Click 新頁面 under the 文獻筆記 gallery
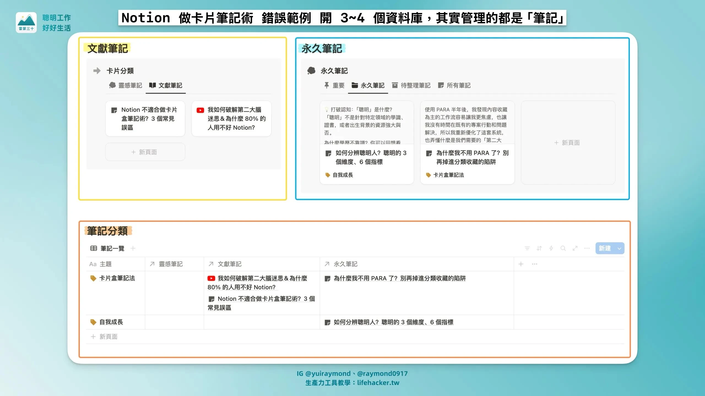 (145, 152)
